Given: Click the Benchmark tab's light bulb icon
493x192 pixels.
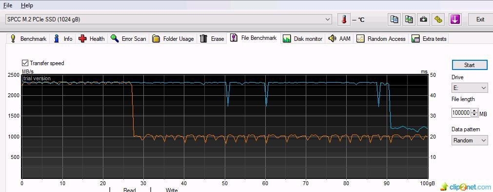Looking at the screenshot, I should (13, 38).
